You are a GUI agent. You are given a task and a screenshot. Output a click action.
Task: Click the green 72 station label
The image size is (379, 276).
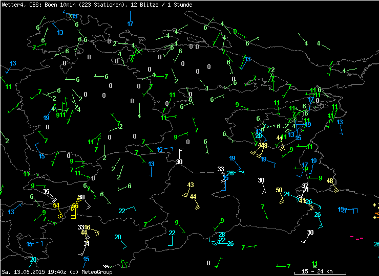point(271,70)
